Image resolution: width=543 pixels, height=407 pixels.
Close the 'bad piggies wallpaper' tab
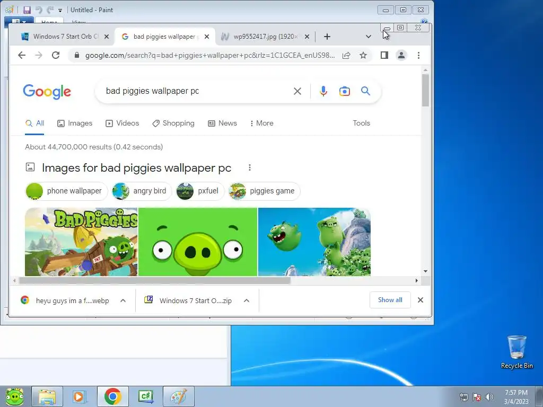(207, 37)
